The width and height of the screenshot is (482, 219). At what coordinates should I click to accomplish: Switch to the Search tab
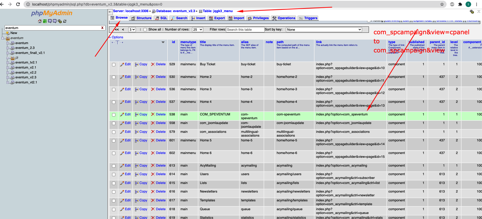pyautogui.click(x=179, y=18)
